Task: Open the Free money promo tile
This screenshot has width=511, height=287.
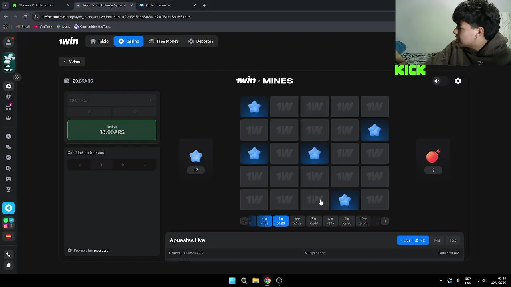Action: pos(9,63)
